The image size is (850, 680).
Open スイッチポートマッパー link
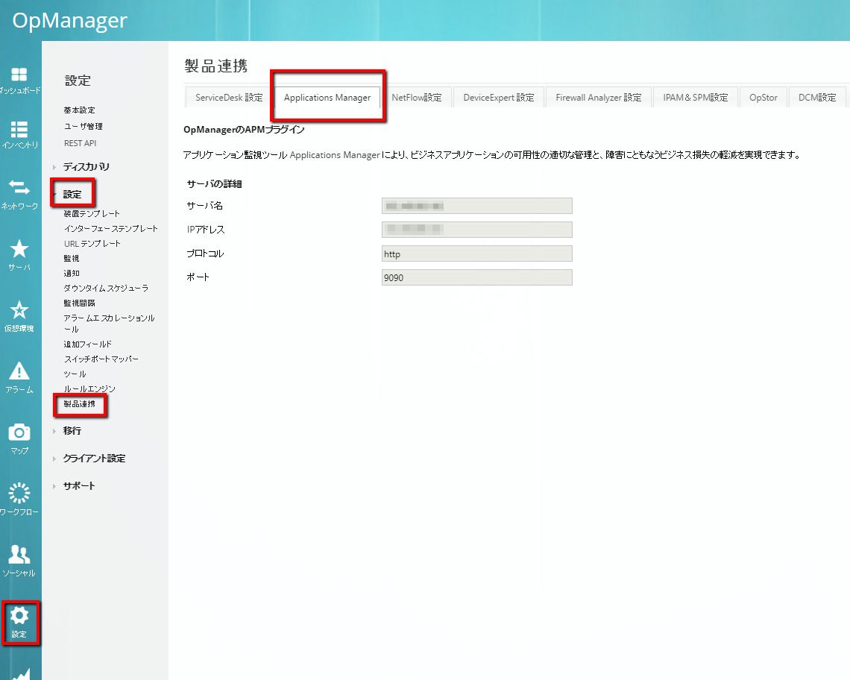pos(101,359)
